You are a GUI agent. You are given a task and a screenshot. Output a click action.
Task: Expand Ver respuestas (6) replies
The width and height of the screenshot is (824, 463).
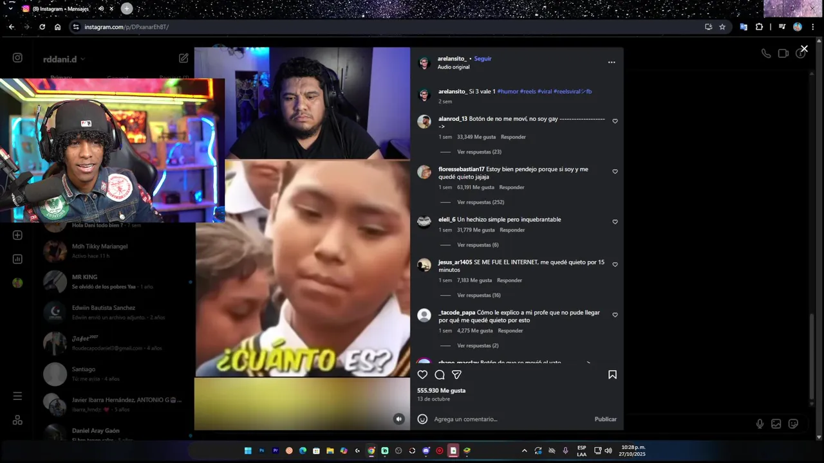pyautogui.click(x=478, y=245)
